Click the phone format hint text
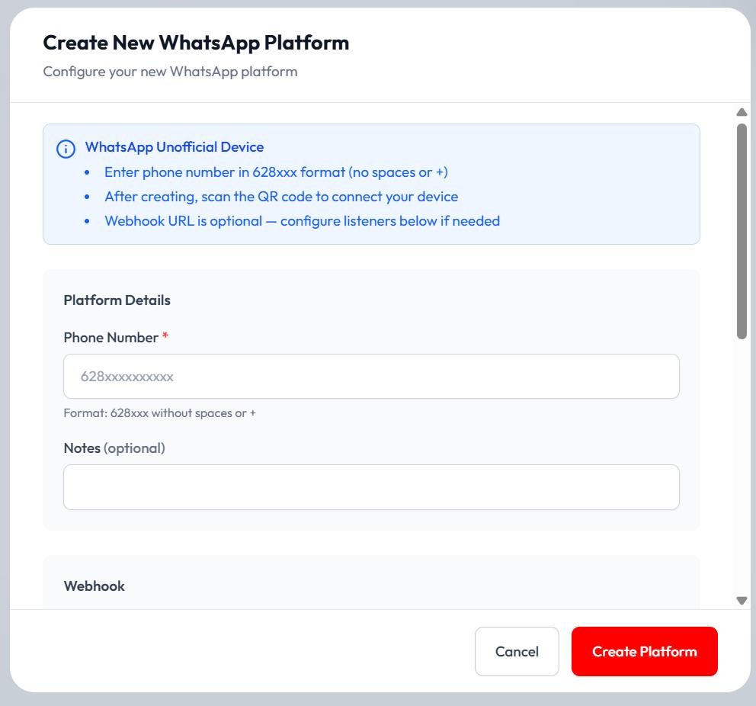The image size is (756, 706). pos(159,413)
